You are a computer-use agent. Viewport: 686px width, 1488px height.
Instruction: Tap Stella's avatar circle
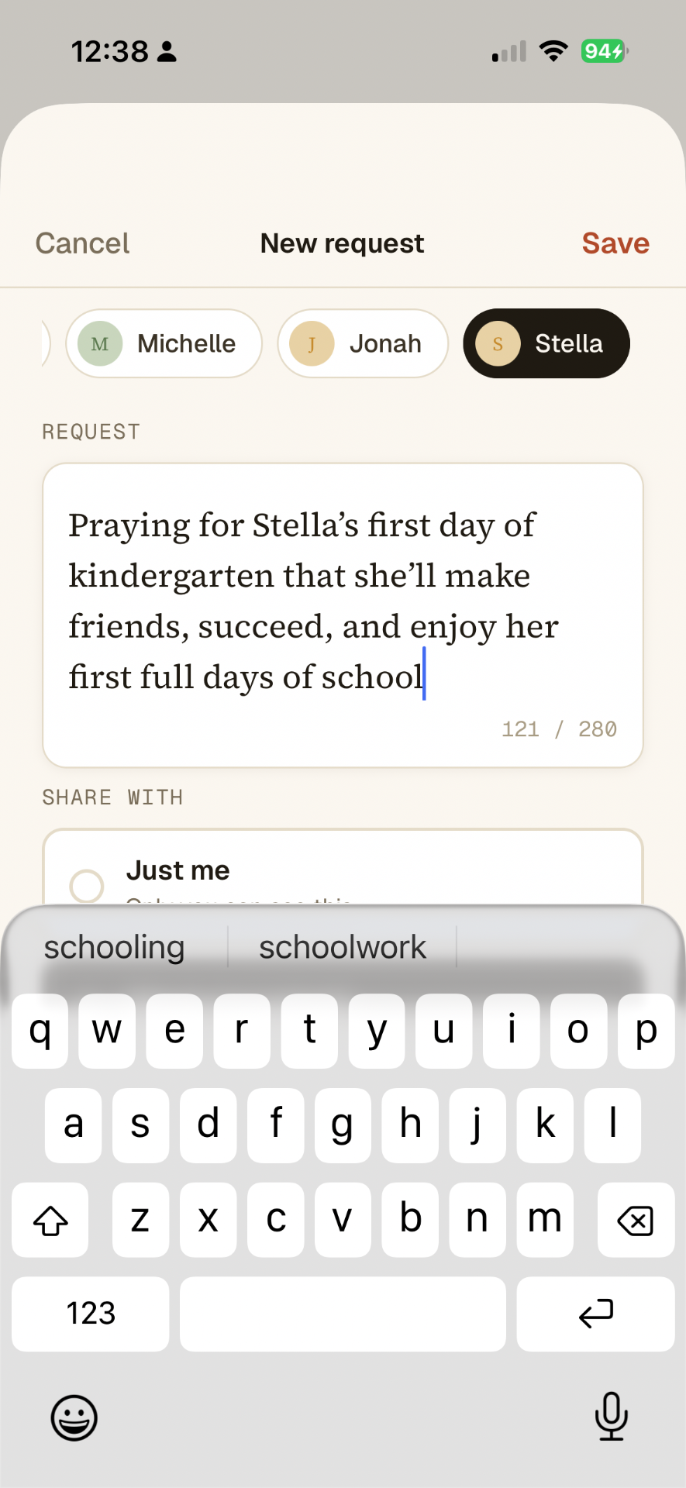(498, 343)
